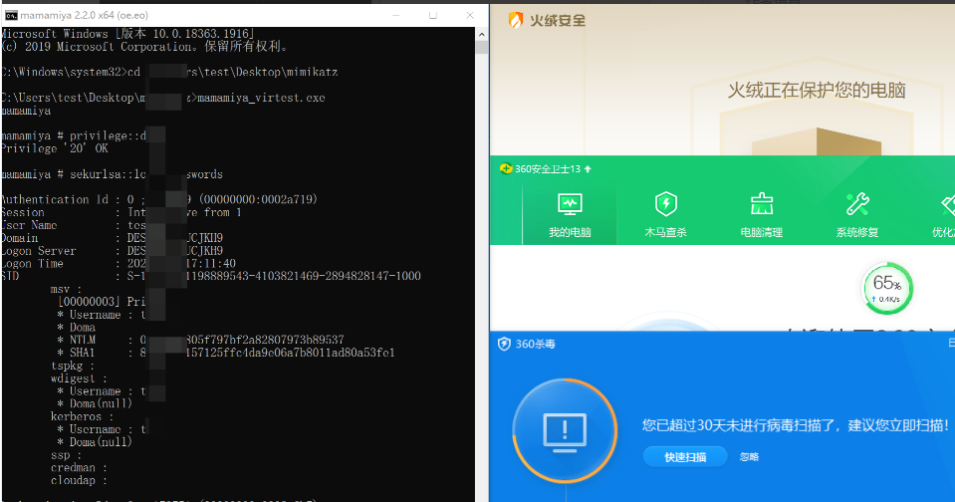Minimize the mamamiya console window
Screen dimensions: 955x502
[396, 15]
